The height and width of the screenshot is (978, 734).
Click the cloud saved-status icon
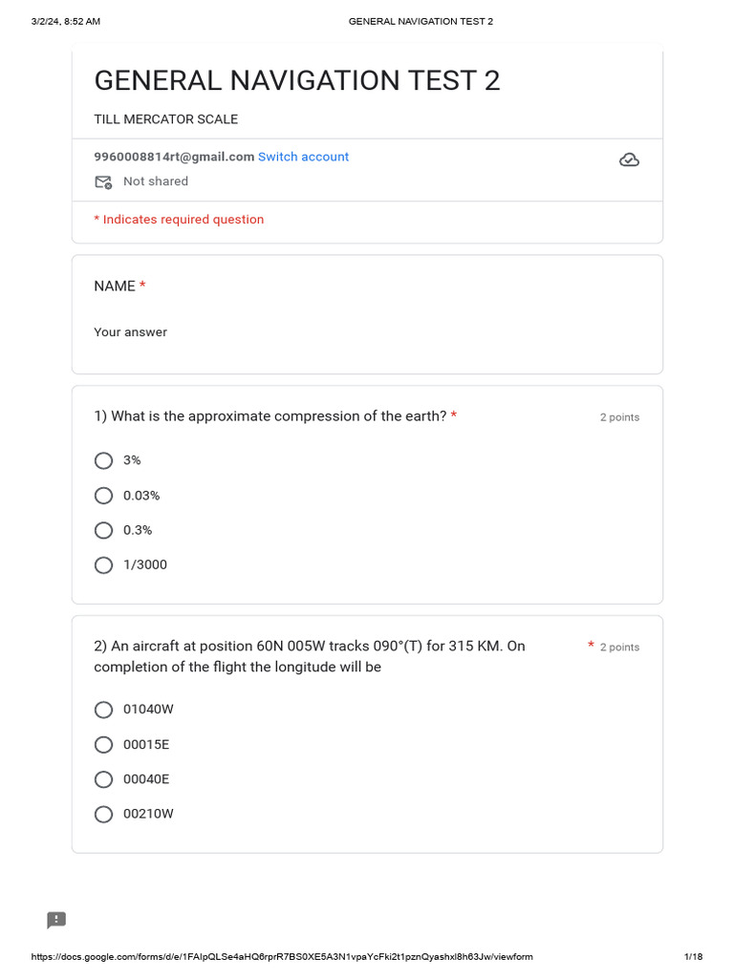(x=629, y=159)
